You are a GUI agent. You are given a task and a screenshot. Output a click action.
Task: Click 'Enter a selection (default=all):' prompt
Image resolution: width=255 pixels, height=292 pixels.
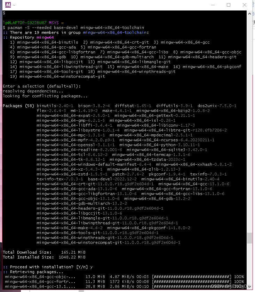click(42, 86)
